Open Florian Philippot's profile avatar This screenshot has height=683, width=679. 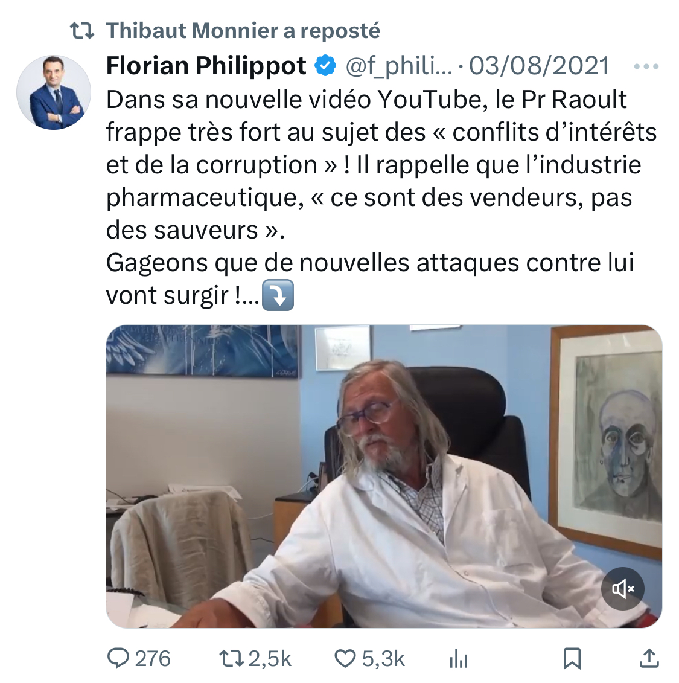pyautogui.click(x=54, y=92)
